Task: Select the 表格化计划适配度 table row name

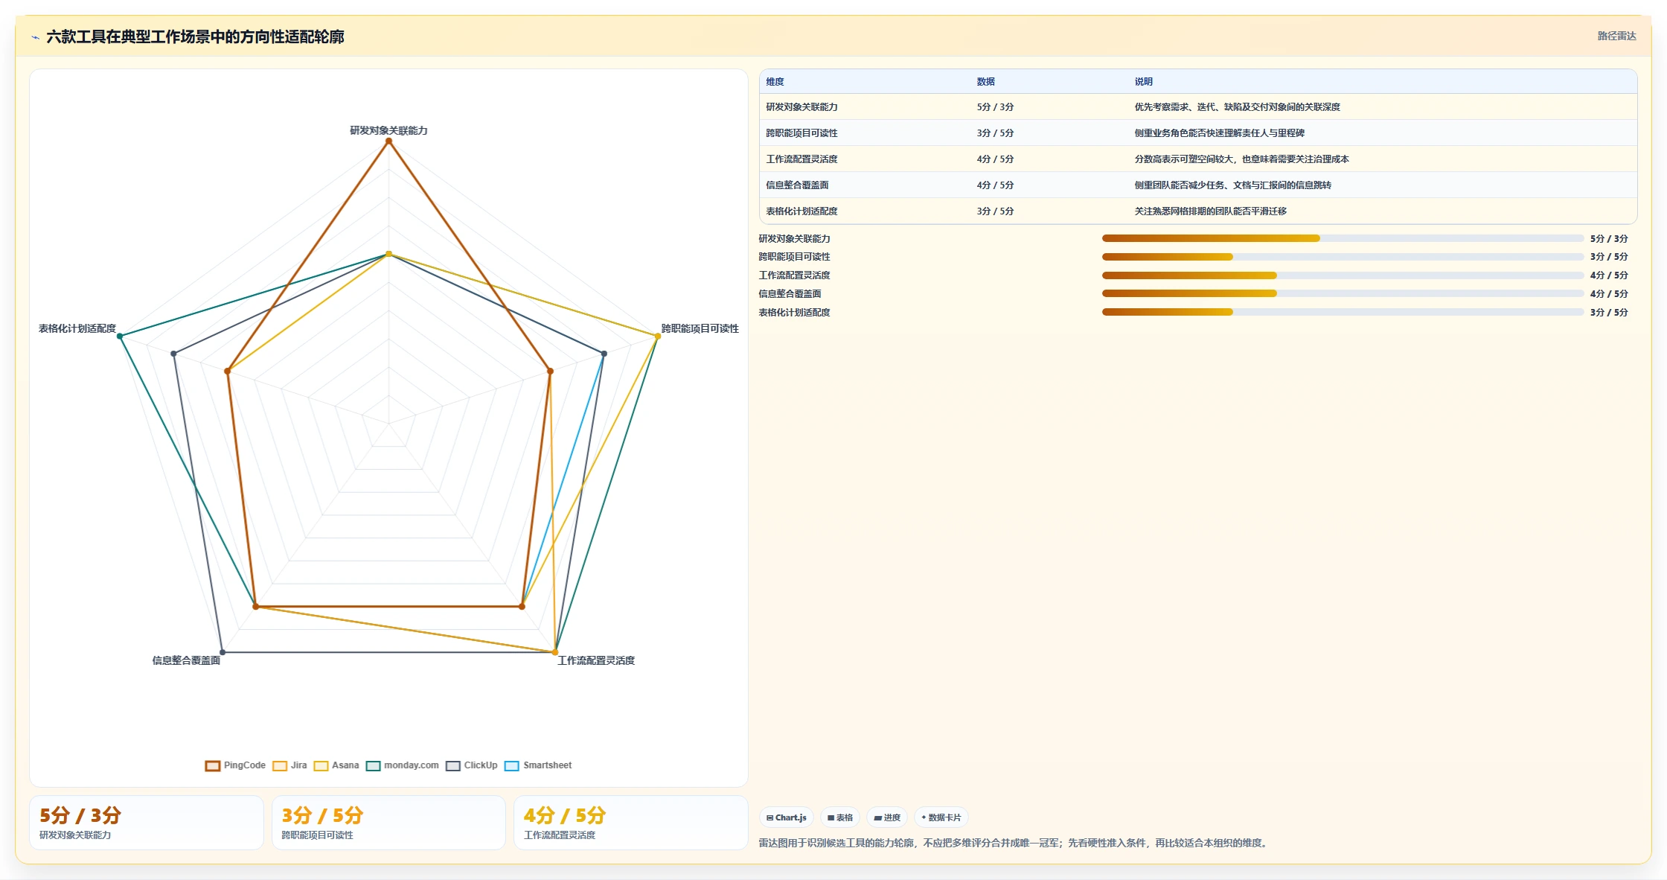Action: 801,211
